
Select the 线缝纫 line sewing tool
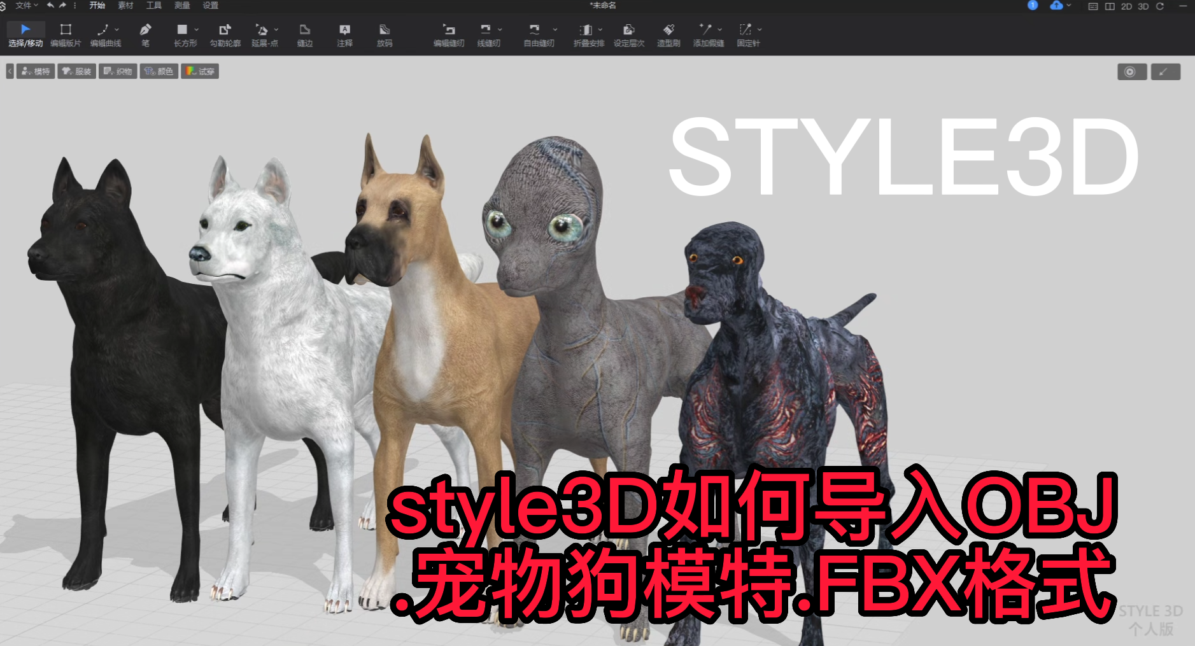click(x=488, y=35)
